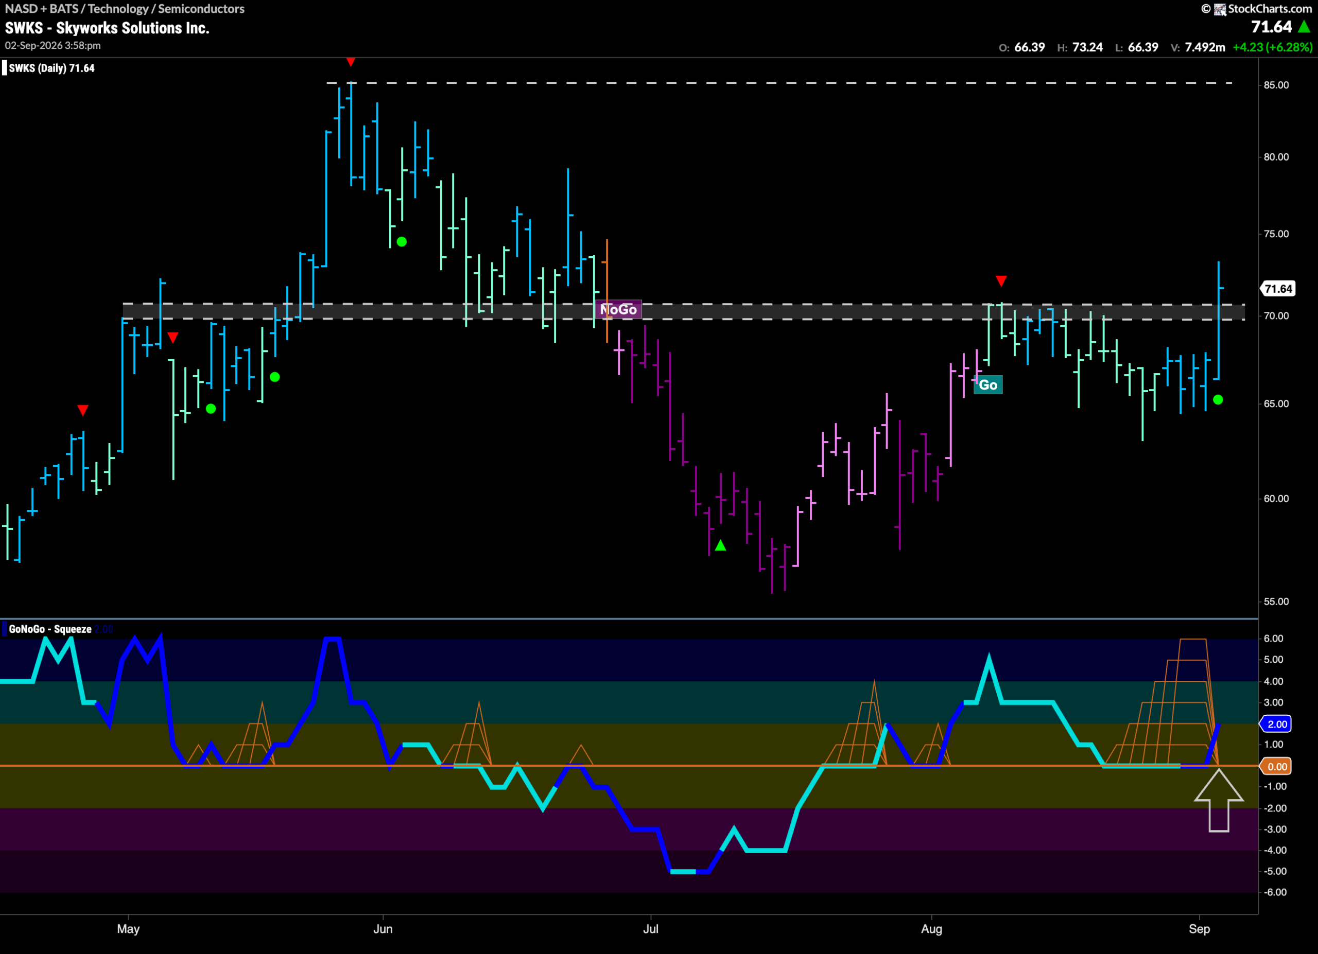The height and width of the screenshot is (954, 1318).
Task: Click the red triangle marker in late April near 65
Action: pos(83,411)
